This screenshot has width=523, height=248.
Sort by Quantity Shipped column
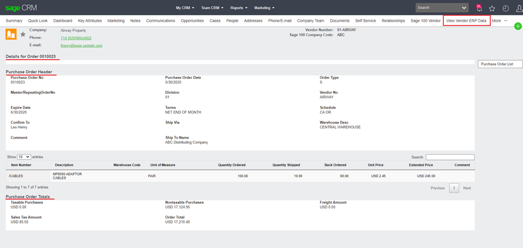(x=286, y=165)
